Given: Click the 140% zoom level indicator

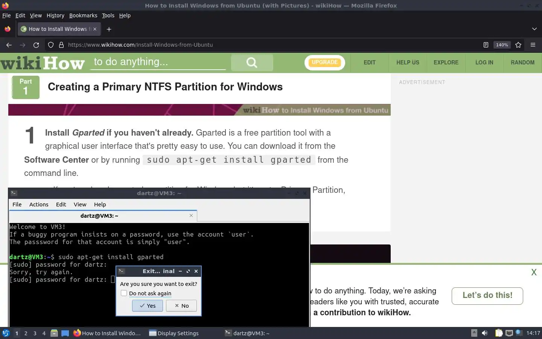Looking at the screenshot, I should (x=502, y=45).
